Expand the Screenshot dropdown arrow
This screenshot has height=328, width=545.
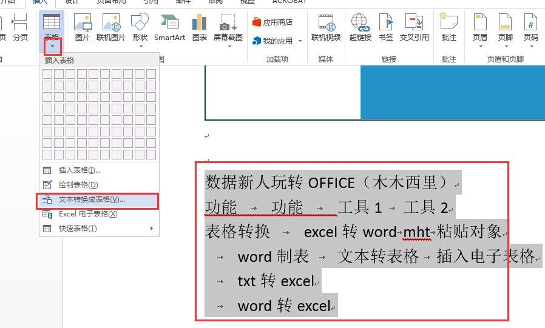[x=229, y=46]
